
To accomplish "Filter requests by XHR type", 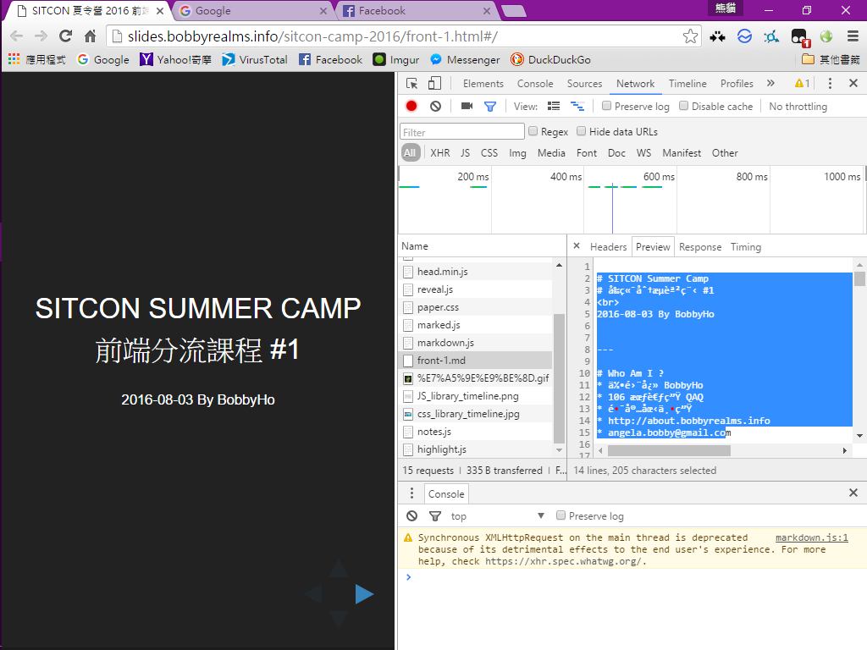I will tap(440, 153).
